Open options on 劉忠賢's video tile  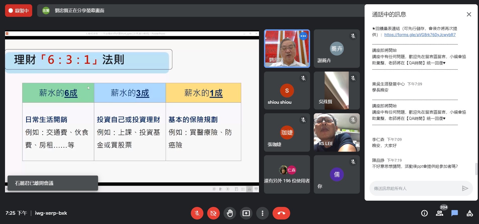point(303,36)
